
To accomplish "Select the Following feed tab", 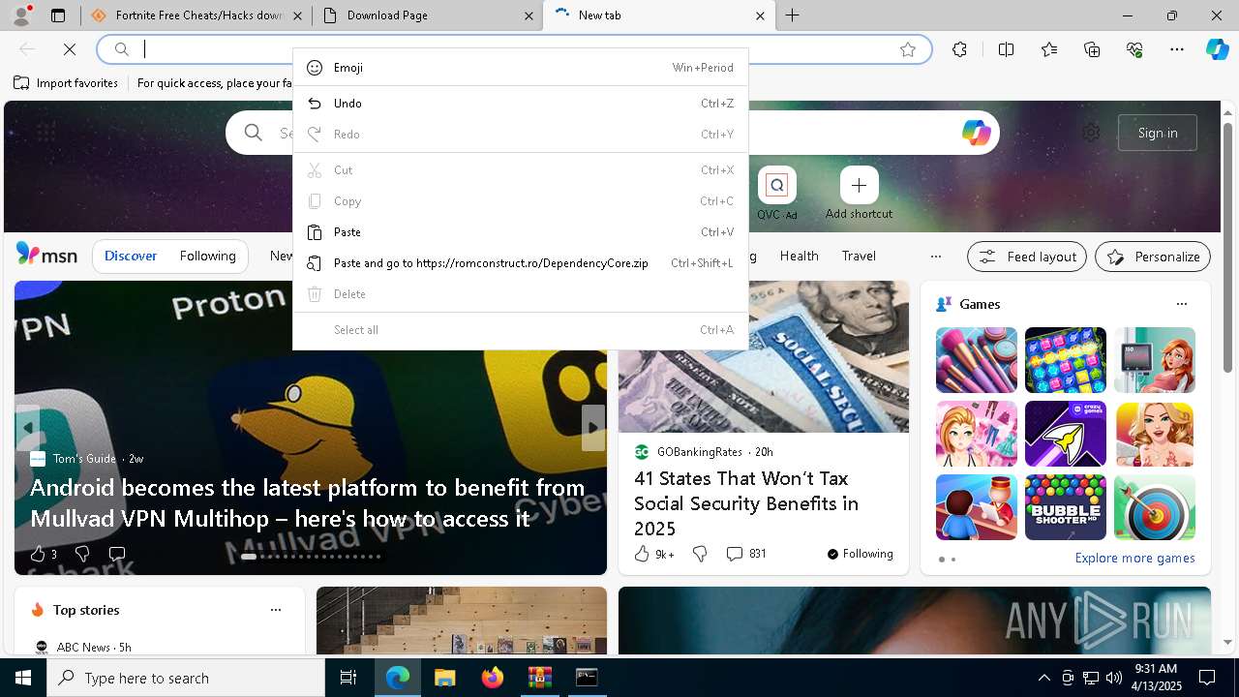I will coord(207,257).
